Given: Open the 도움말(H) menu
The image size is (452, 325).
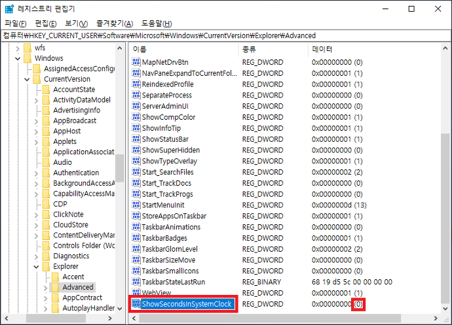Looking at the screenshot, I should click(157, 24).
